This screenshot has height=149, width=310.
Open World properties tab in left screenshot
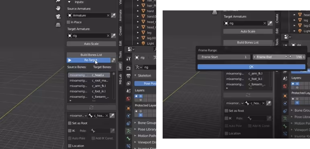pos(128,99)
